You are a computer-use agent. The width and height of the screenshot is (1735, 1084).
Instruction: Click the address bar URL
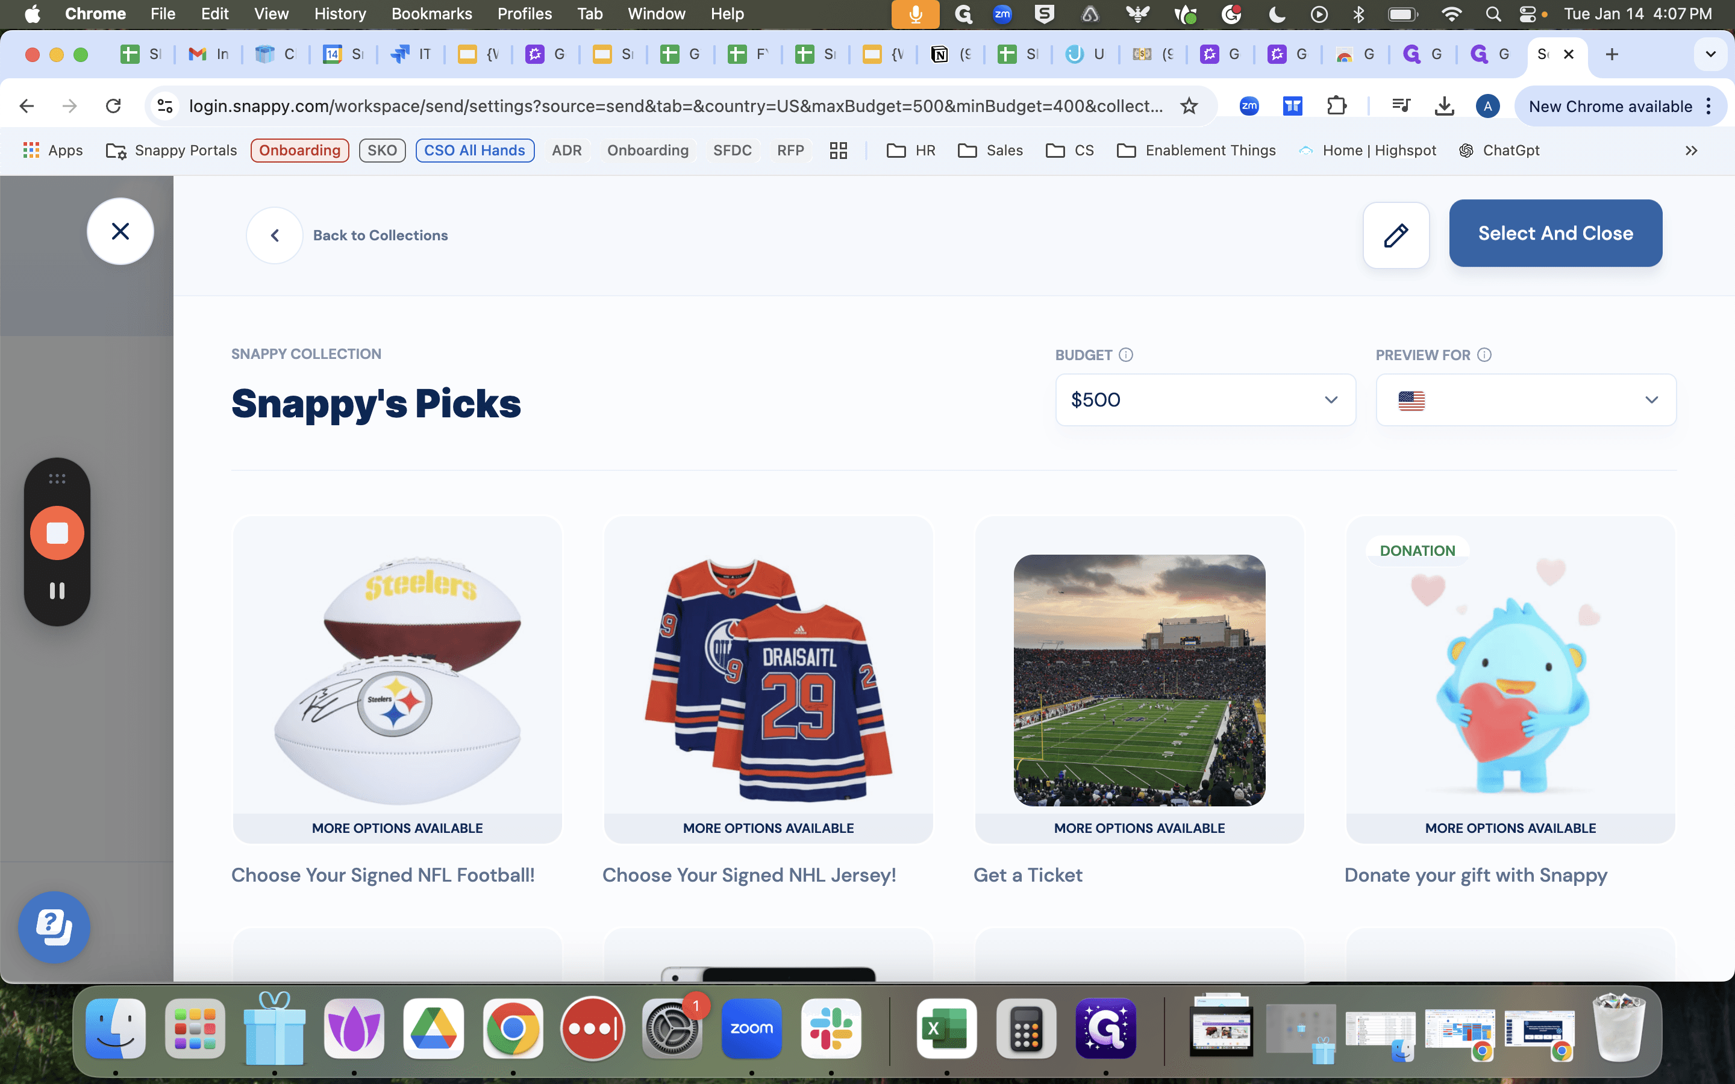pyautogui.click(x=675, y=106)
